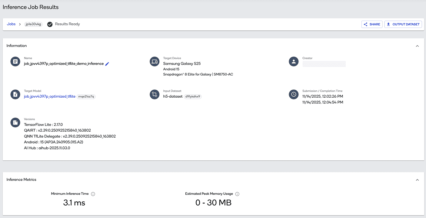Viewport: 426px width, 218px height.
Task: Click the Creator avatar icon
Action: tap(293, 61)
